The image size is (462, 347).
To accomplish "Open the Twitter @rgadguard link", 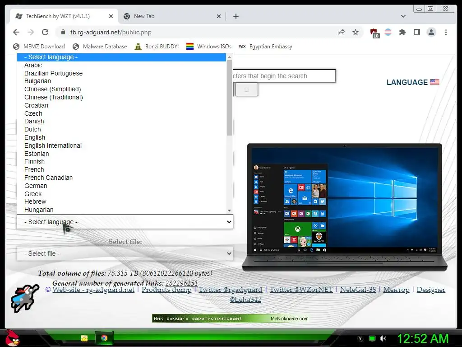I will [231, 290].
